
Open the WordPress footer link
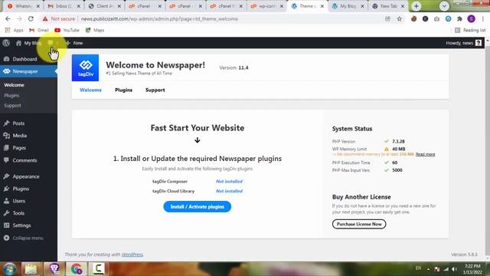pos(132,255)
